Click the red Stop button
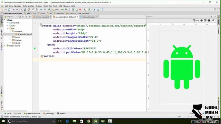Image resolution: width=221 pixels, height=124 pixels. [x=80, y=10]
